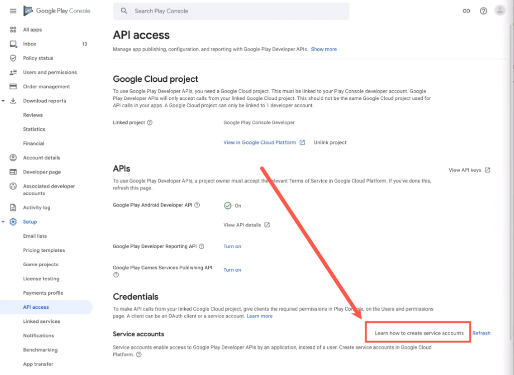This screenshot has height=375, width=514.
Task: Click the Account details icon
Action: (14, 157)
